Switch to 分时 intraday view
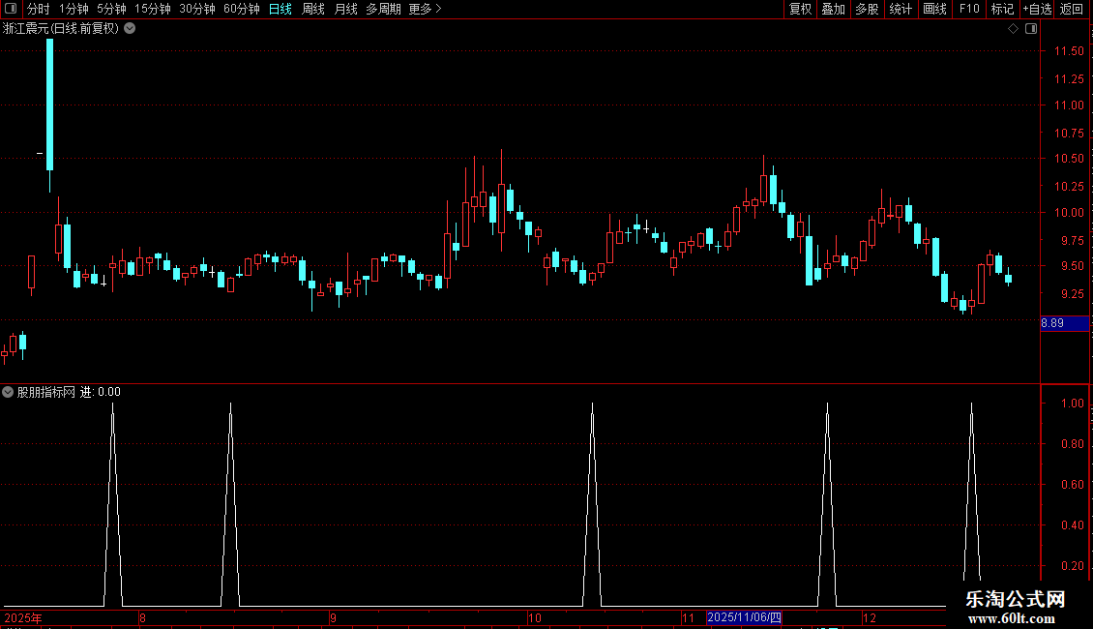The width and height of the screenshot is (1093, 629). [38, 9]
